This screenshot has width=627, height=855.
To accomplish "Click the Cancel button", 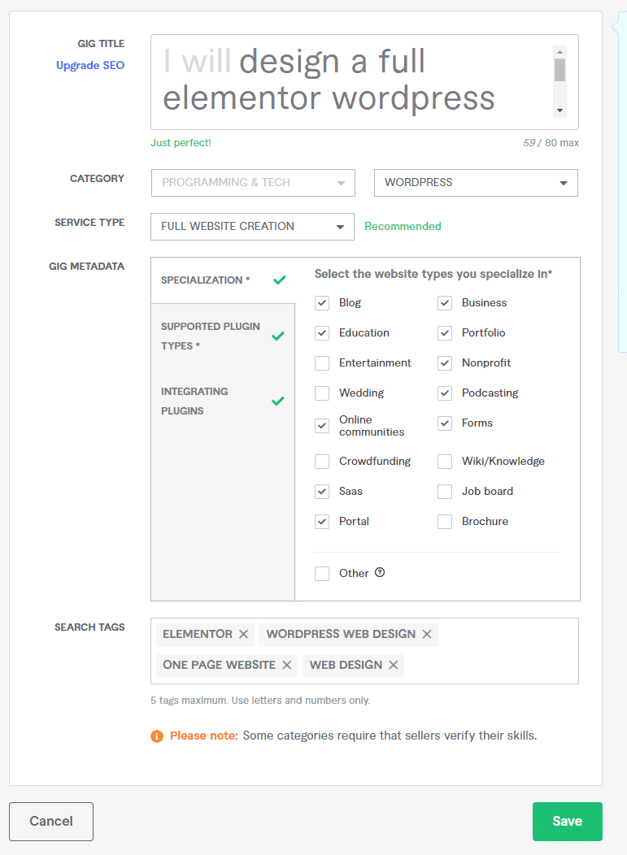I will coord(51,821).
